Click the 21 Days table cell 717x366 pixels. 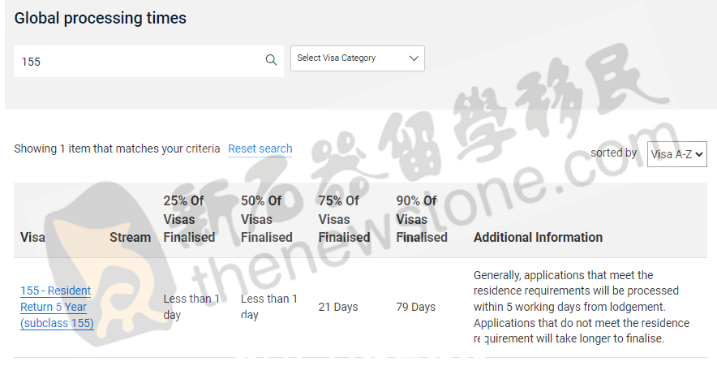[338, 307]
